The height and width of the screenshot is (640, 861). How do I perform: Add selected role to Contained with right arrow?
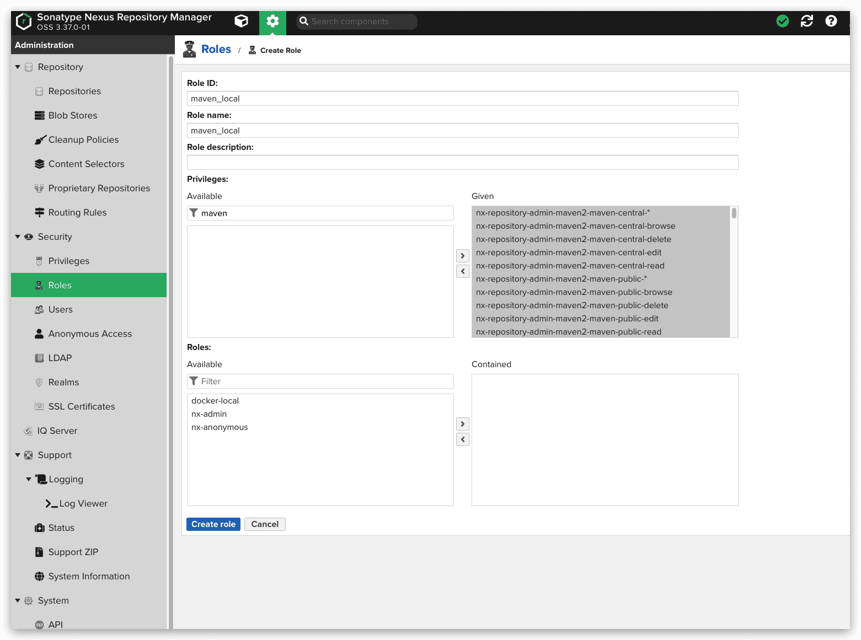pyautogui.click(x=463, y=424)
